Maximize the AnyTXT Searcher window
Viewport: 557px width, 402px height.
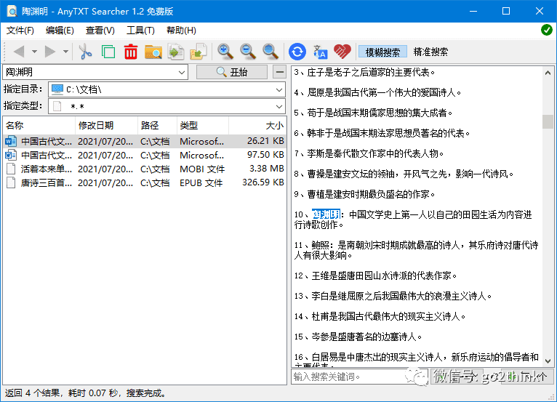(506, 11)
